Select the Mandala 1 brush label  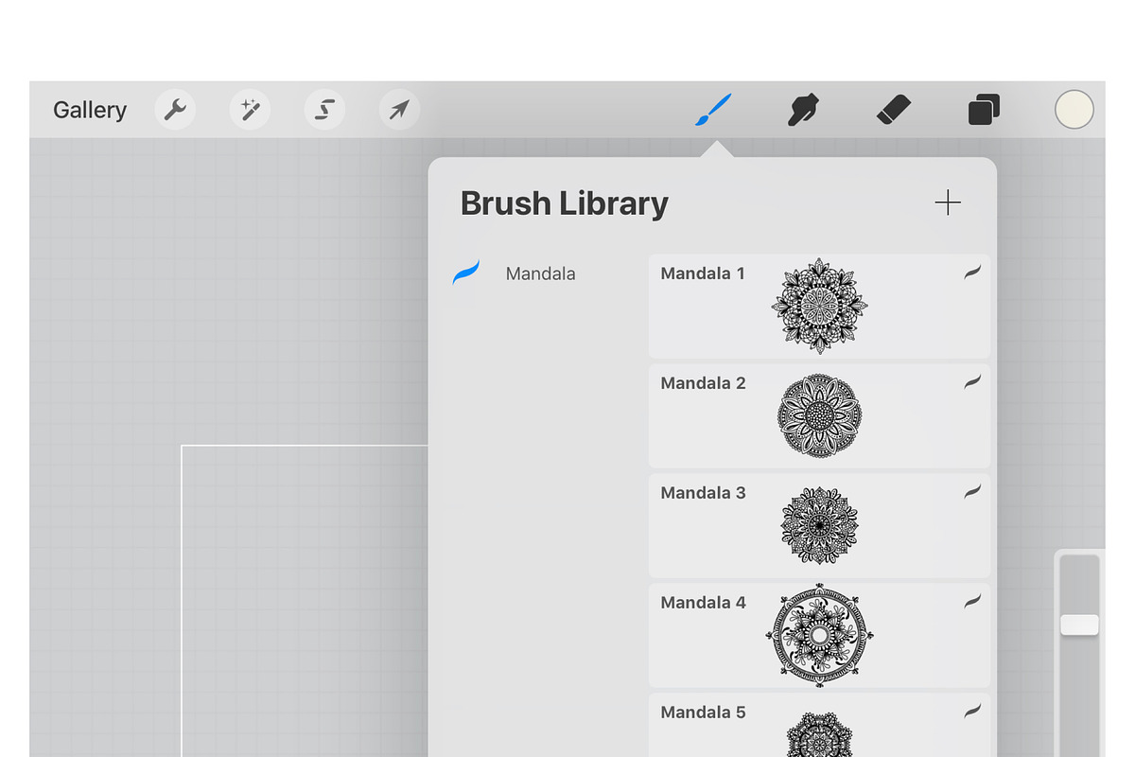tap(703, 273)
